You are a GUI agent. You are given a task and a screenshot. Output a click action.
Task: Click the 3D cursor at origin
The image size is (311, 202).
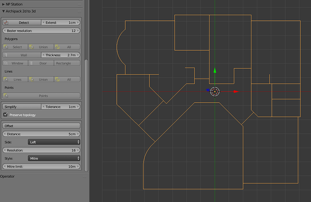[215, 91]
